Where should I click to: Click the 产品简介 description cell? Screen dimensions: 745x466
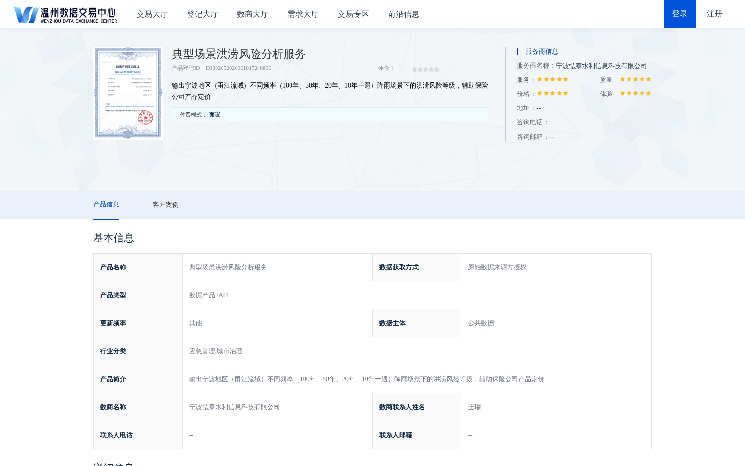pos(417,379)
